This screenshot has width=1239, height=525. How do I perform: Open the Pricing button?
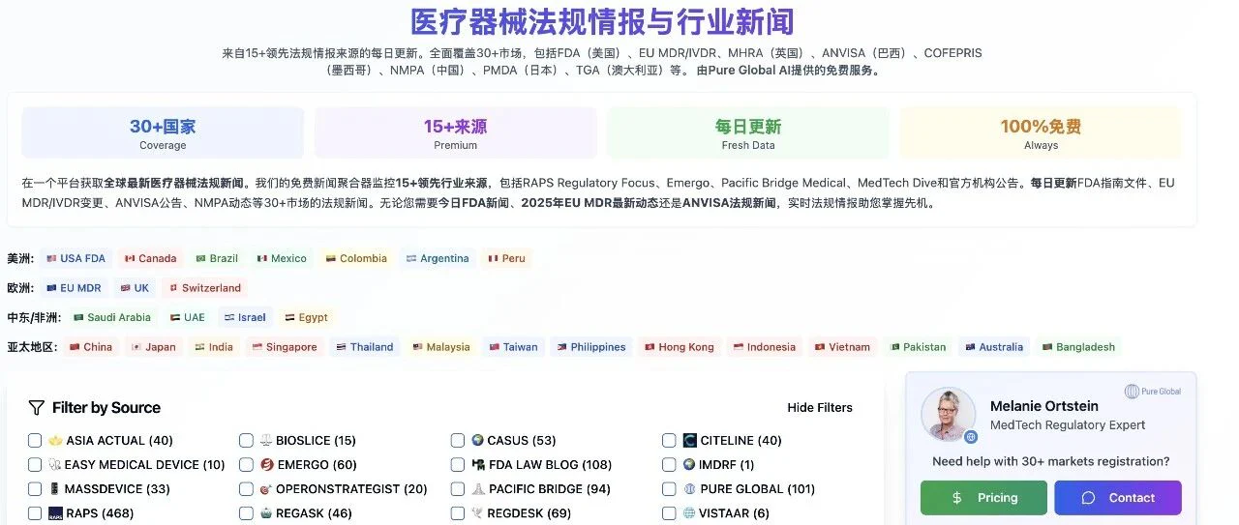click(x=983, y=498)
